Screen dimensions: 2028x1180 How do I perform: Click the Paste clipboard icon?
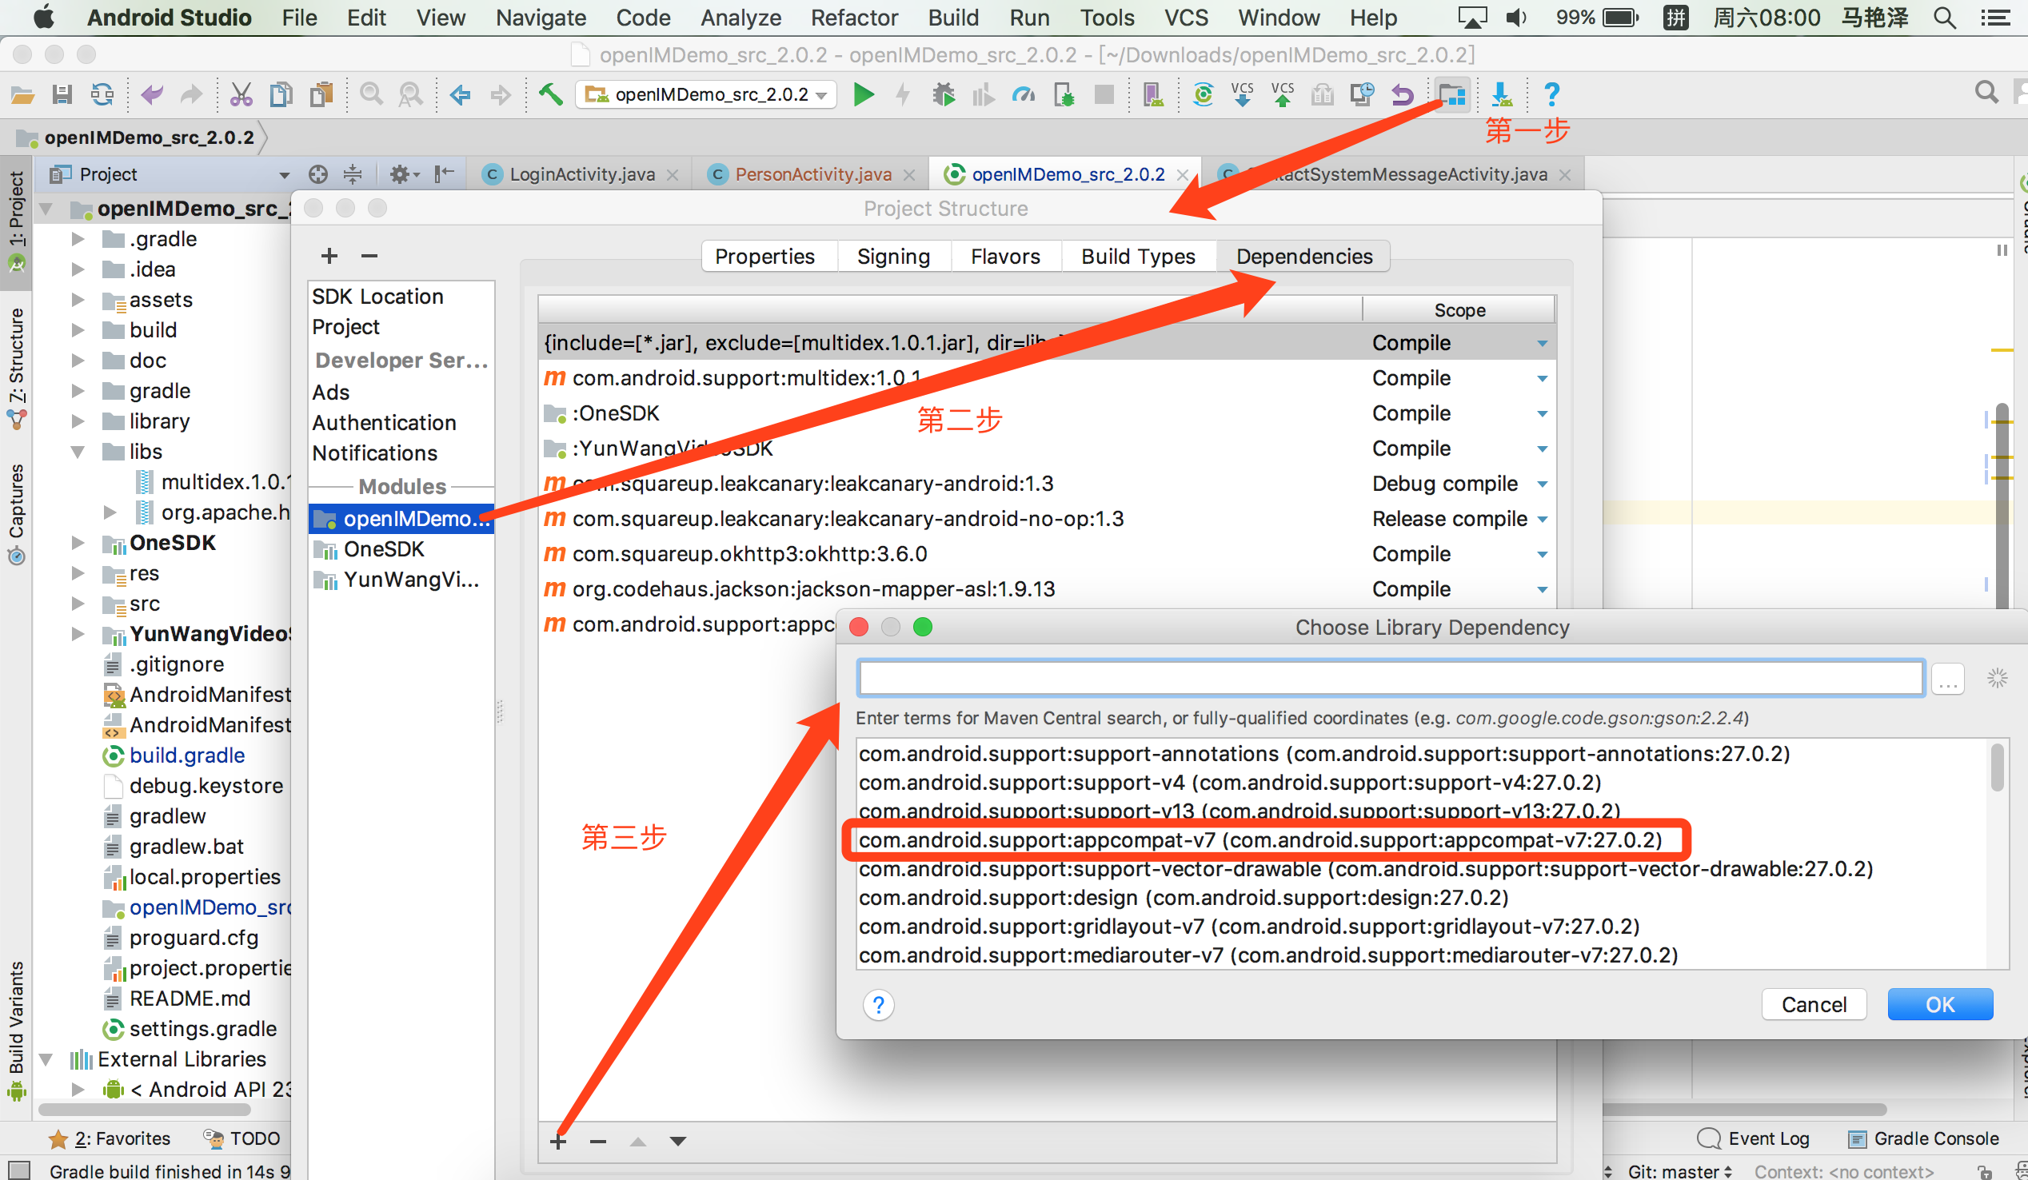click(x=322, y=95)
